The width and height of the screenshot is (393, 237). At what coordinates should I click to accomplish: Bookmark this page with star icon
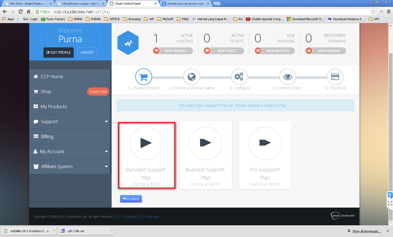click(373, 12)
